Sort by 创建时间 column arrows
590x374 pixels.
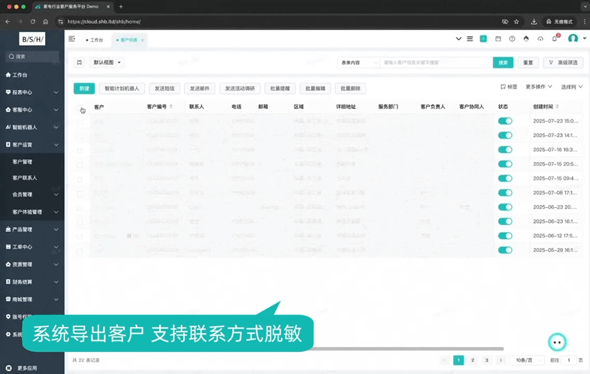pos(557,107)
